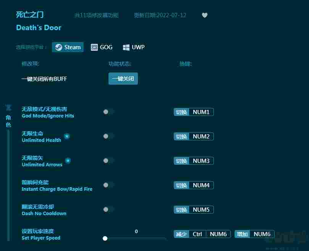Image resolution: width=309 pixels, height=251 pixels.
Task: Click the player speed value 0
Action: [x=136, y=231]
